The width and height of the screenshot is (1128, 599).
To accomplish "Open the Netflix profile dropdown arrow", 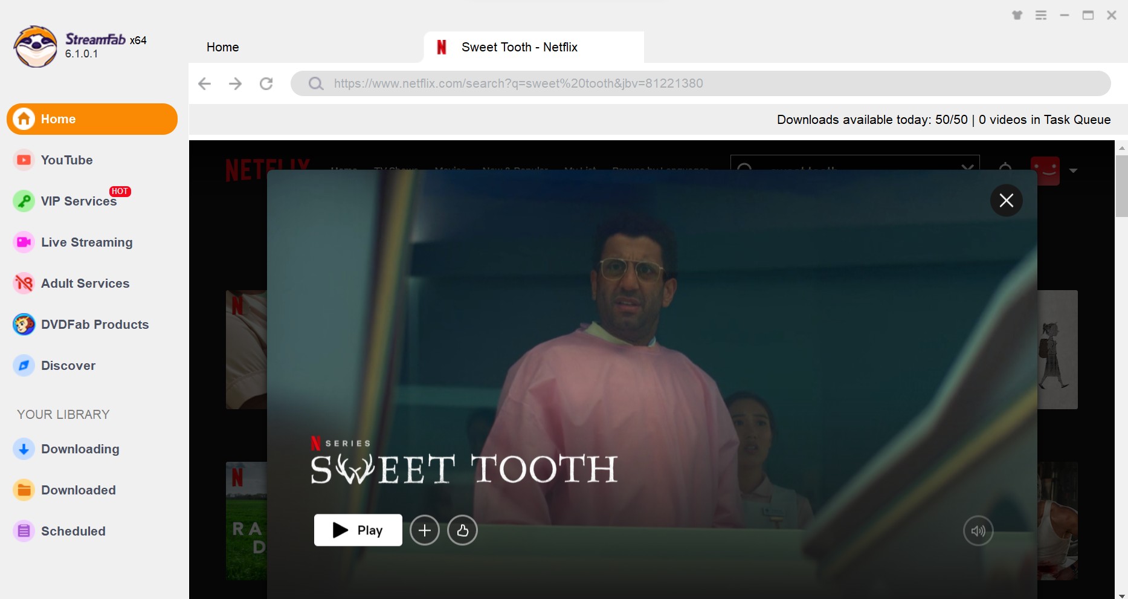I will 1073,170.
